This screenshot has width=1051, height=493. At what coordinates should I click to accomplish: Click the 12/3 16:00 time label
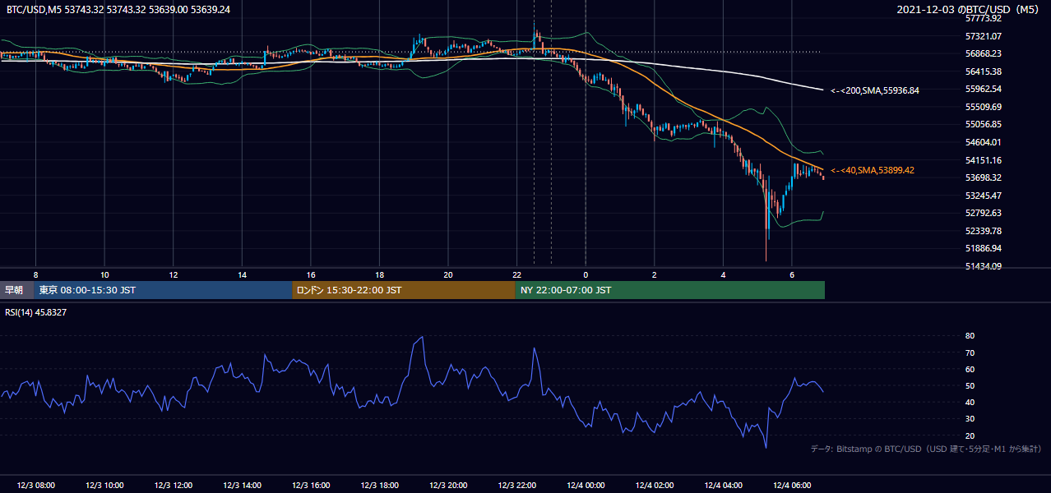click(x=311, y=486)
